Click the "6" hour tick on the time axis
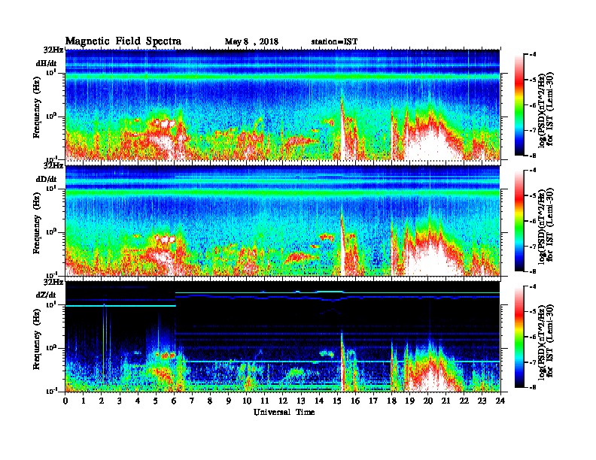 tap(174, 401)
